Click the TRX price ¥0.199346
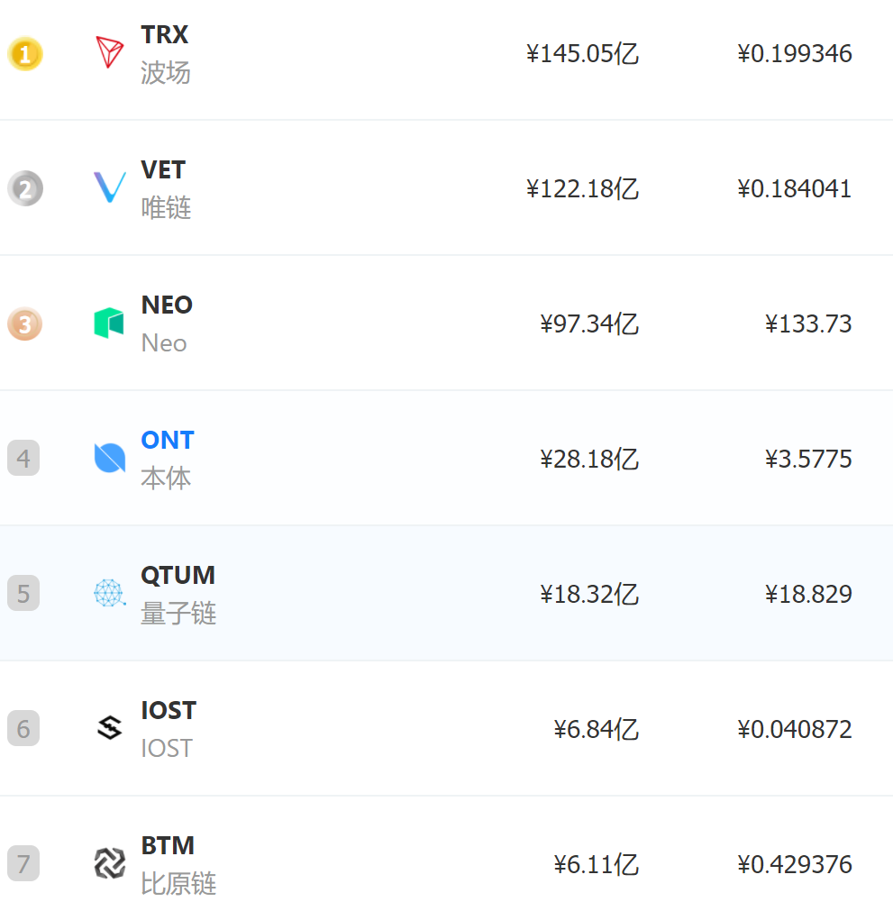Image resolution: width=893 pixels, height=902 pixels. (794, 53)
